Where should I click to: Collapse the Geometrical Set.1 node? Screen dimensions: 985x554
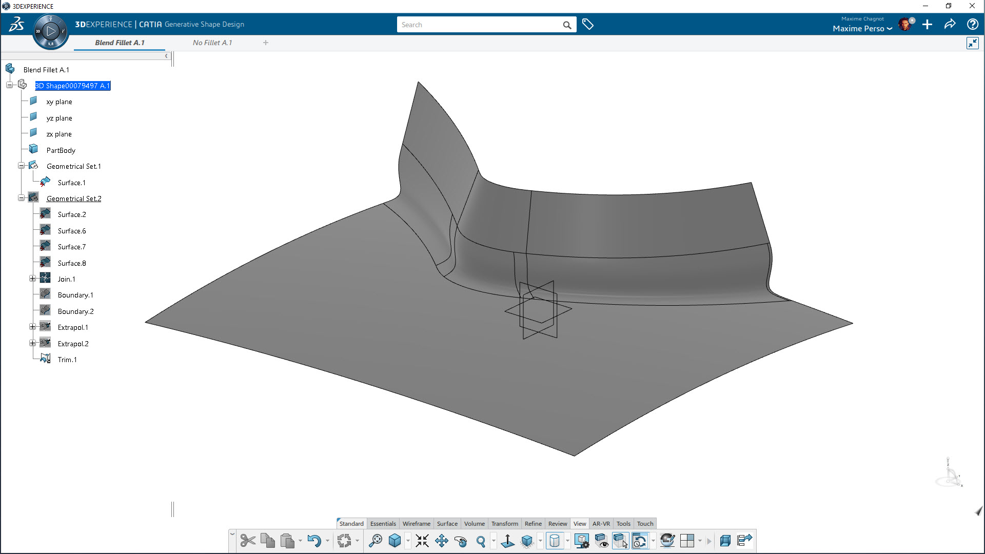(21, 166)
